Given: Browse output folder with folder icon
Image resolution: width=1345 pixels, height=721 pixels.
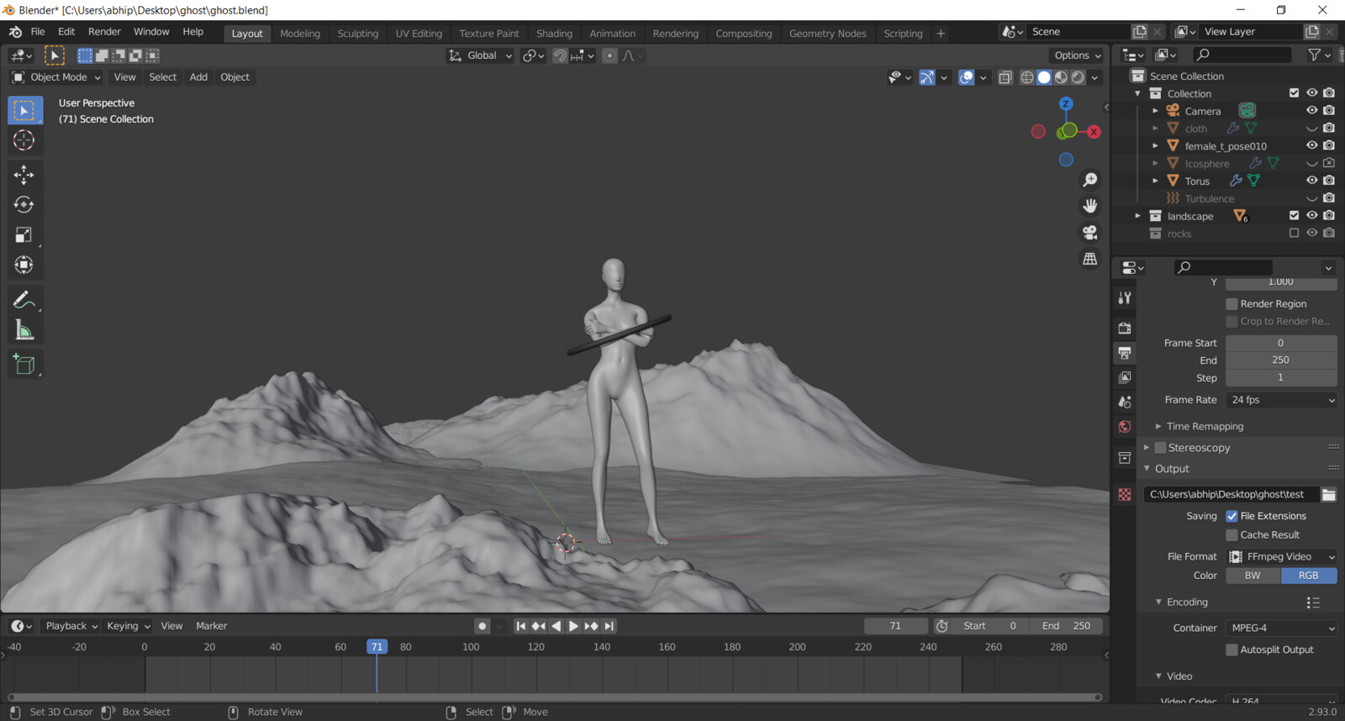Looking at the screenshot, I should pos(1329,494).
